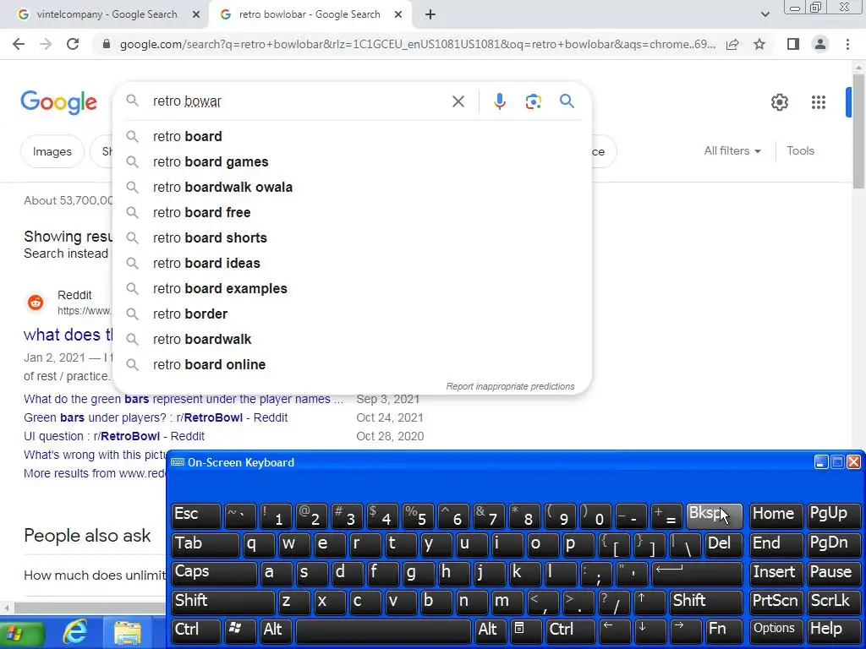Toggle the left Shift key on the on-screen keyboard
866x649 pixels.
click(x=223, y=602)
